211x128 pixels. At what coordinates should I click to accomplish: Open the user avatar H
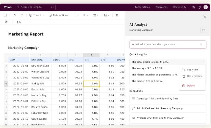point(205,7)
